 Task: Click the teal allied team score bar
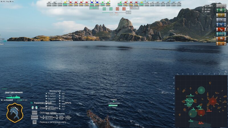(108, 13)
